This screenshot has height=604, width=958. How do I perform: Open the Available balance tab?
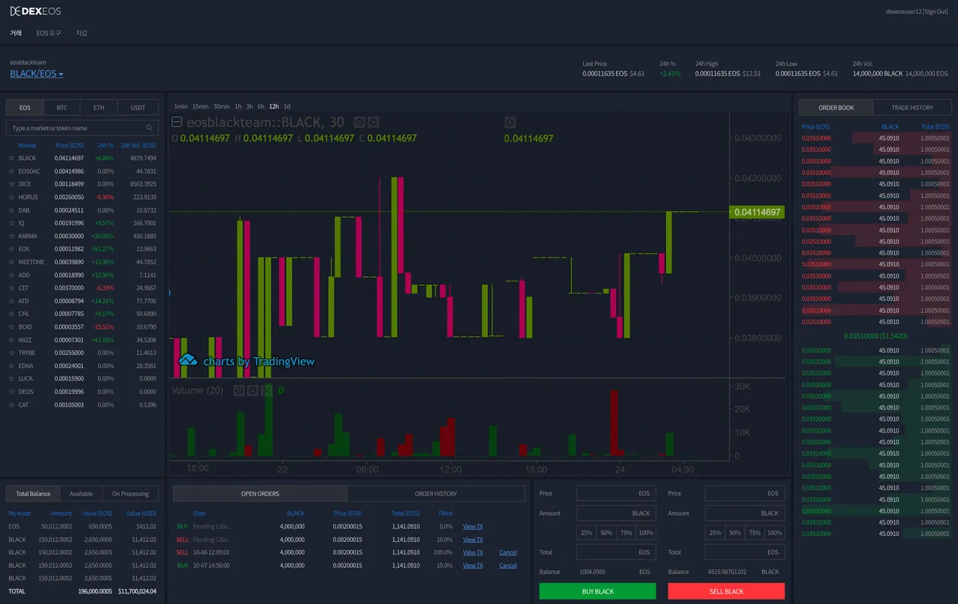point(82,493)
